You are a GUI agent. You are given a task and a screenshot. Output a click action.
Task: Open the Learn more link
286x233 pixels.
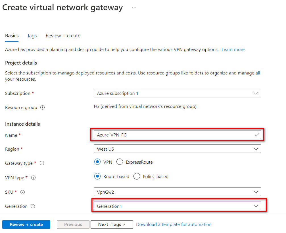pyautogui.click(x=233, y=49)
